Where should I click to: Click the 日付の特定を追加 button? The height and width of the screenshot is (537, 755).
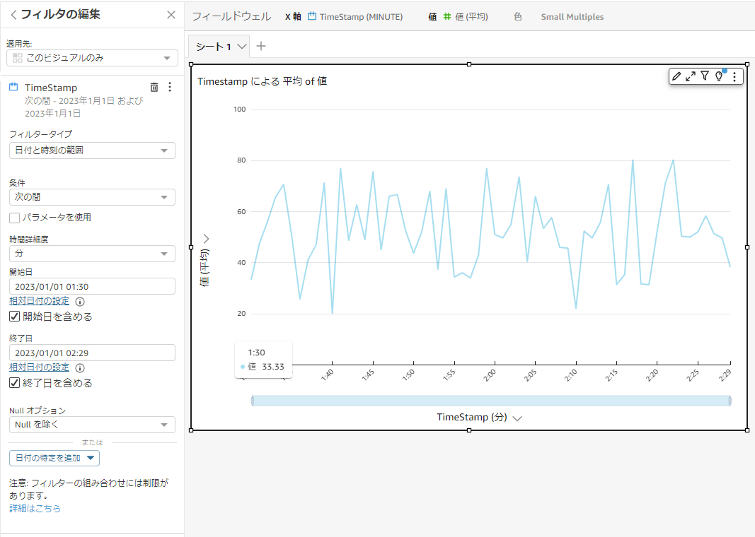point(54,458)
